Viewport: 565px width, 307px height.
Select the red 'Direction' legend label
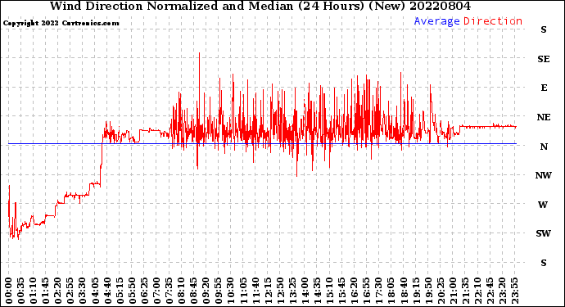493,21
